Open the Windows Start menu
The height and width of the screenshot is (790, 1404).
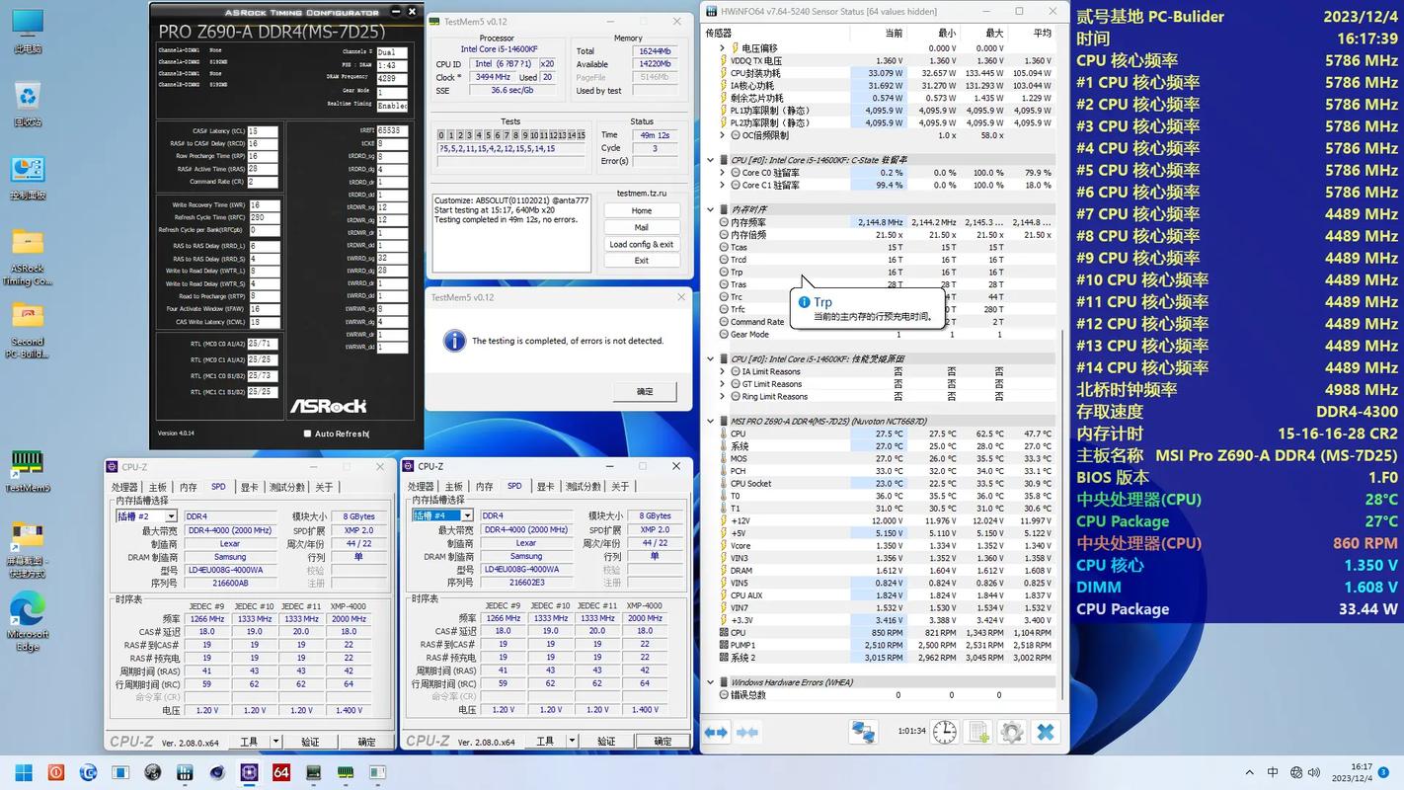(24, 772)
